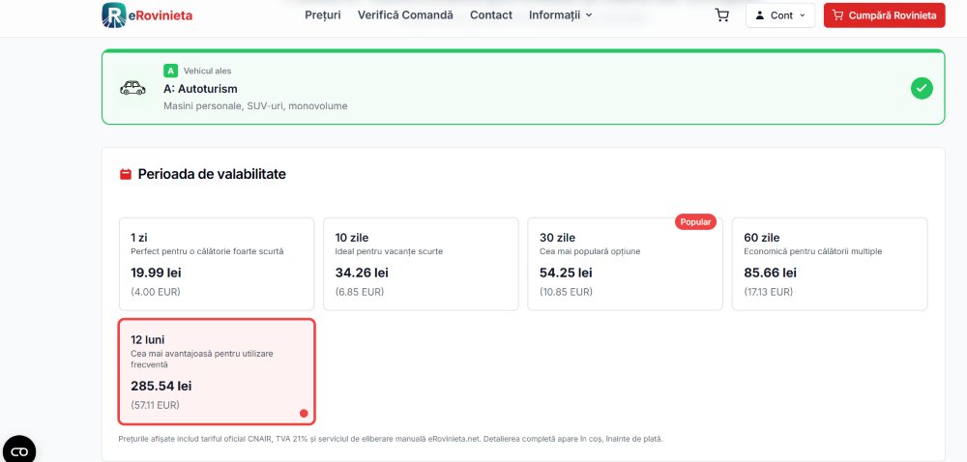This screenshot has width=967, height=462.
Task: Click the car icon in vehicle card
Action: pyautogui.click(x=132, y=88)
